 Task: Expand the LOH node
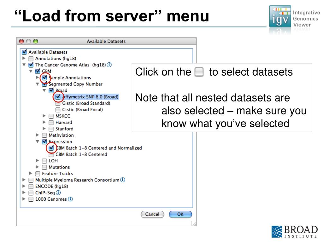pos(37,160)
